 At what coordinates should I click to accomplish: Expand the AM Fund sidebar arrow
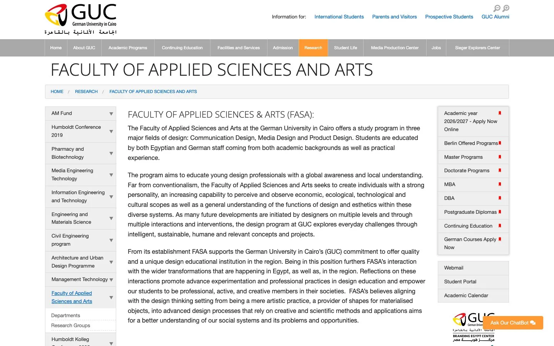point(111,114)
